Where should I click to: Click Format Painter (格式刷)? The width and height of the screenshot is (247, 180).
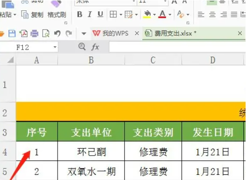57,15
